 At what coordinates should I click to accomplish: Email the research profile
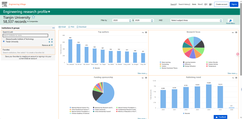point(62,27)
